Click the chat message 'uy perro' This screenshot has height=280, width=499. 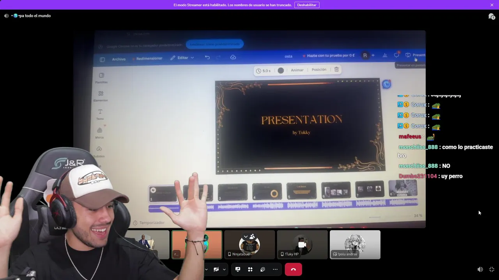pos(452,176)
